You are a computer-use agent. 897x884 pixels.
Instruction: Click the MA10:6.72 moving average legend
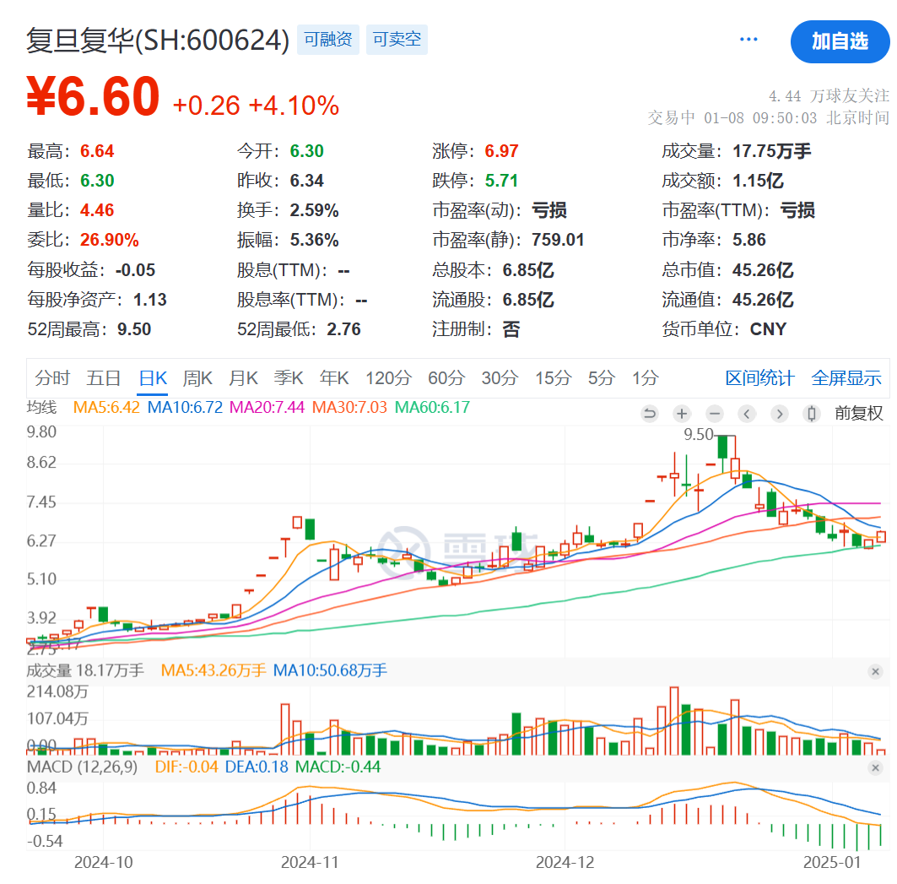coord(185,408)
